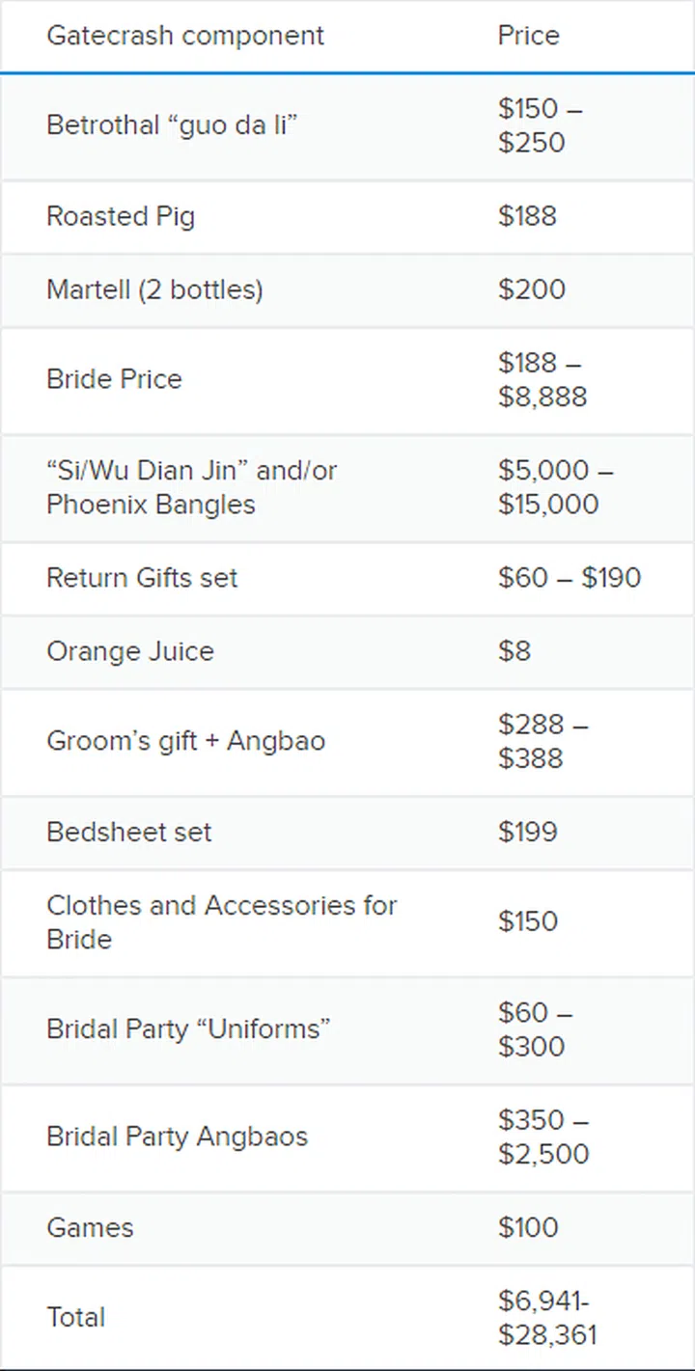Select the Orange Juice row label
The height and width of the screenshot is (1371, 695).
pos(130,651)
